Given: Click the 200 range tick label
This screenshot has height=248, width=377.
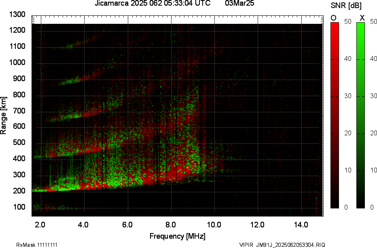Looking at the screenshot, I should [x=19, y=191].
